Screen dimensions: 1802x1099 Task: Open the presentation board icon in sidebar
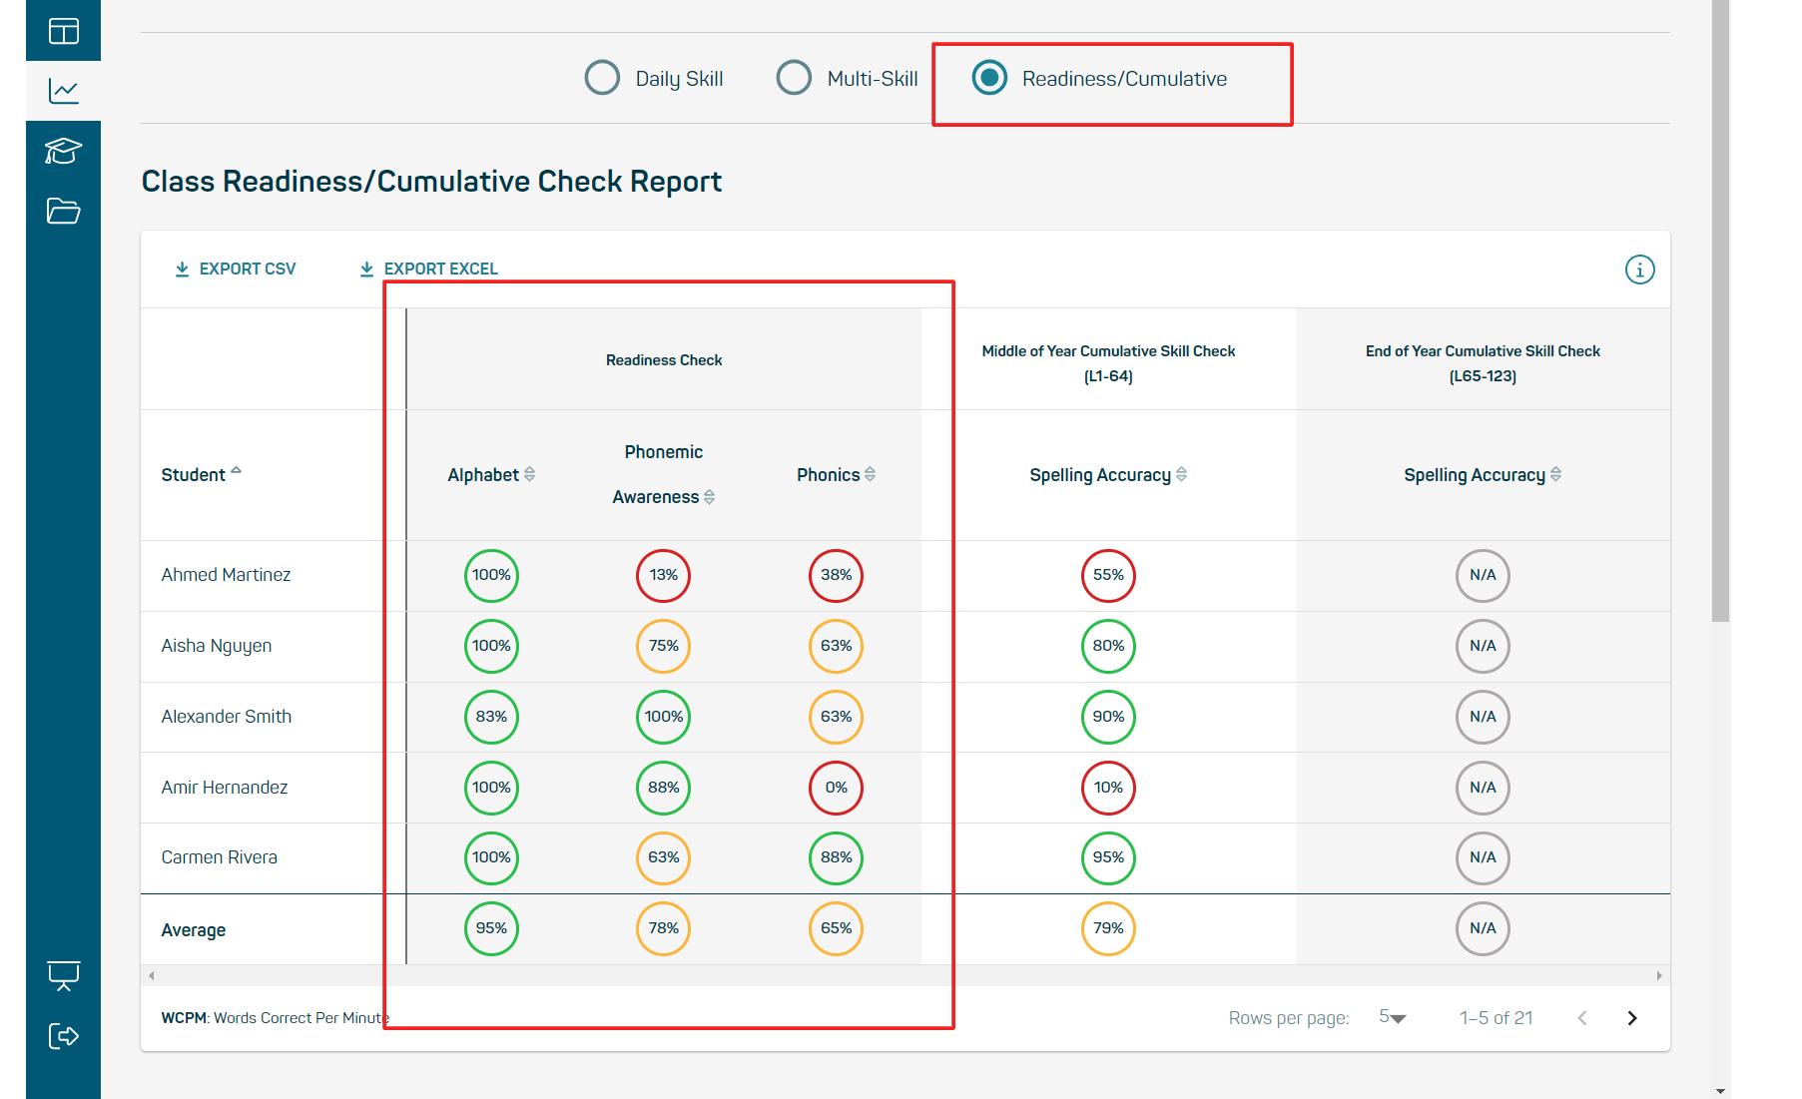[x=64, y=975]
